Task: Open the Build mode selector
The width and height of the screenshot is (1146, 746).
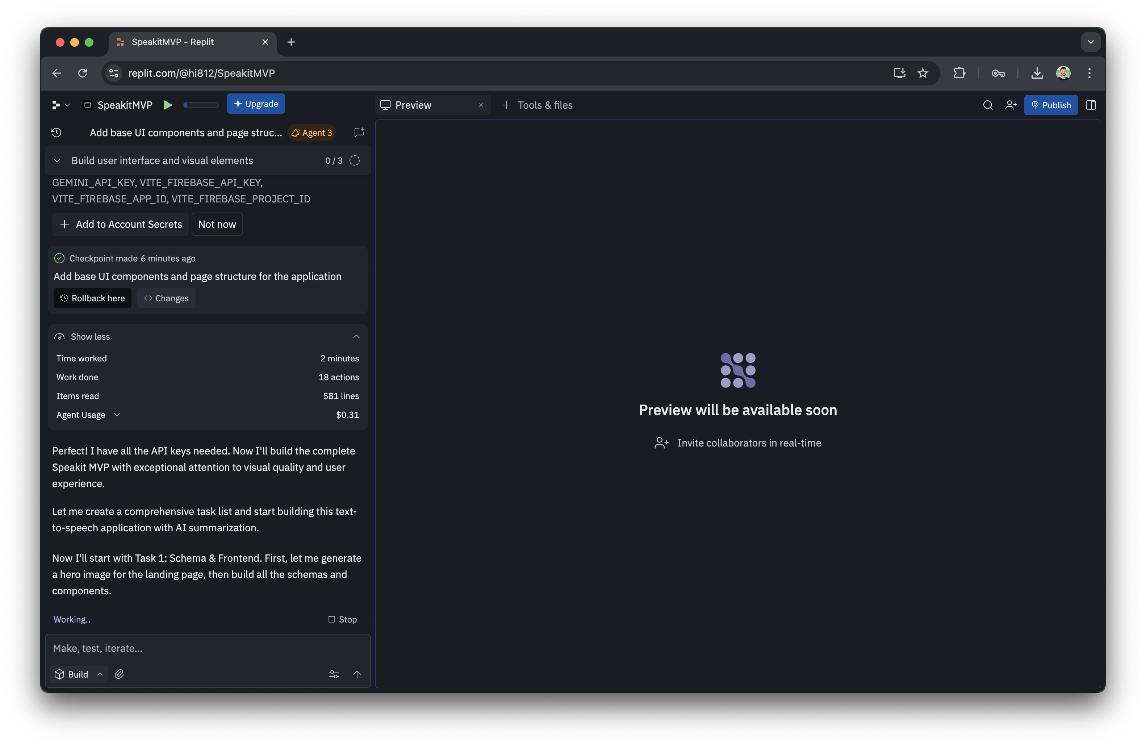Action: coord(79,674)
